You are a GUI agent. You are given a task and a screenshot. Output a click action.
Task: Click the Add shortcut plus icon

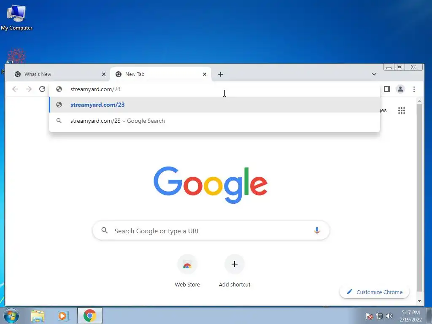point(235,264)
